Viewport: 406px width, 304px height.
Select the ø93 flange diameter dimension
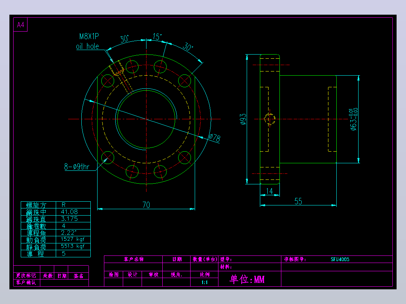coord(243,119)
